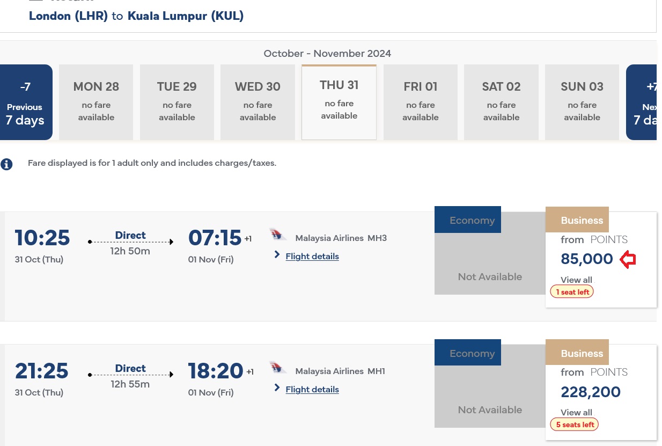Go to Next 7 days
The image size is (662, 446).
click(x=643, y=102)
